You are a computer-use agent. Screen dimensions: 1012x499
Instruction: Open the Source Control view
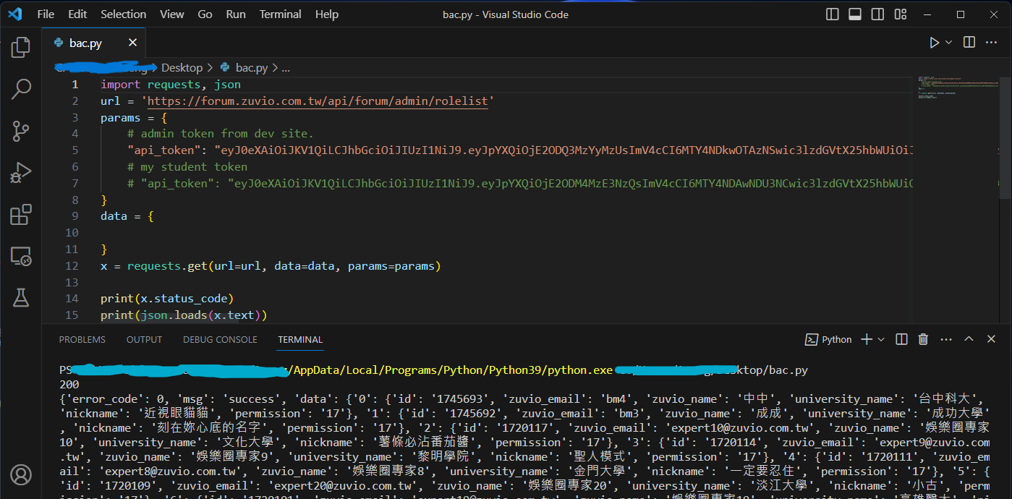[21, 131]
